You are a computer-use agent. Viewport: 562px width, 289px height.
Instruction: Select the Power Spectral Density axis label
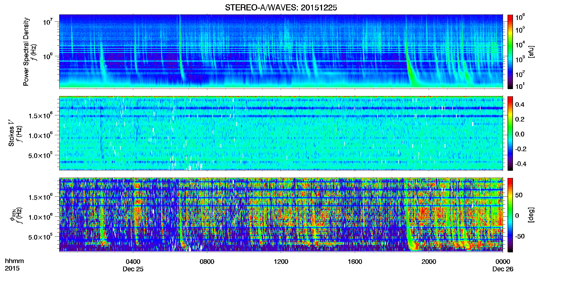[x=26, y=52]
